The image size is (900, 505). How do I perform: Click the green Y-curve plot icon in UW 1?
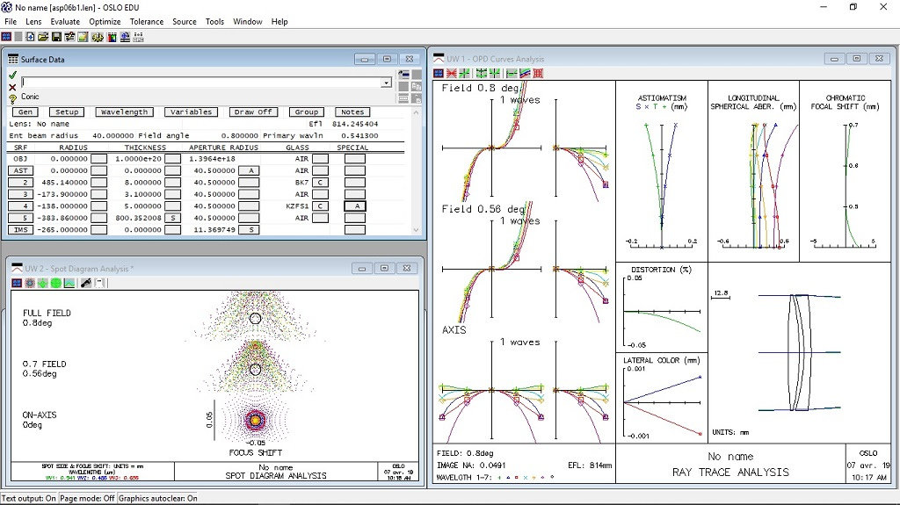point(494,74)
